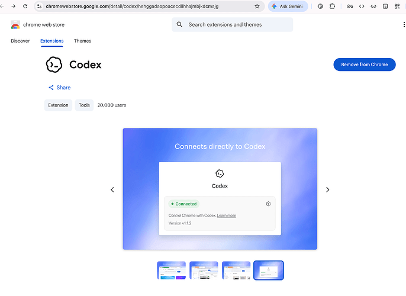
Task: Open the Extensions puzzle-piece menu
Action: pos(332,6)
